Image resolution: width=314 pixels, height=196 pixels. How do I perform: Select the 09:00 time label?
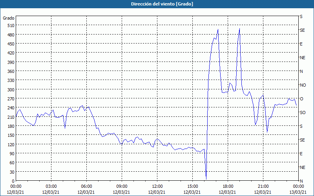[122, 187]
